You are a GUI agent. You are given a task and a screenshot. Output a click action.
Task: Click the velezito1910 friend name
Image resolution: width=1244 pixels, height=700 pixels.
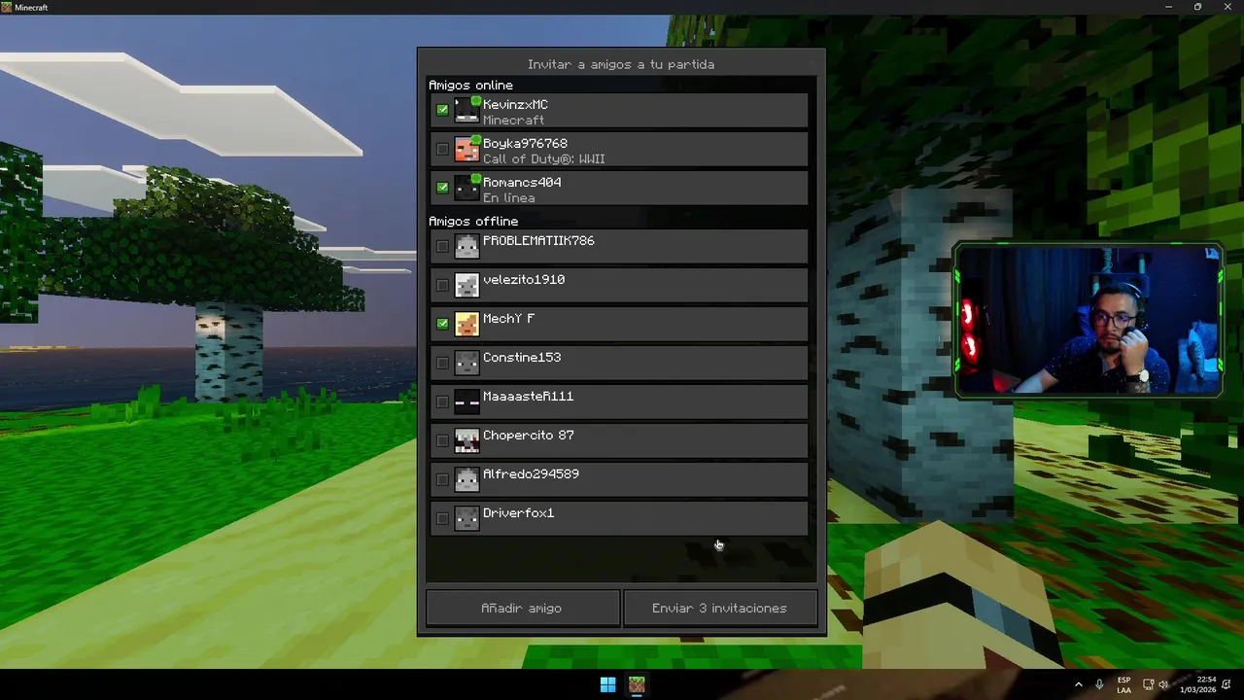pyautogui.click(x=524, y=280)
